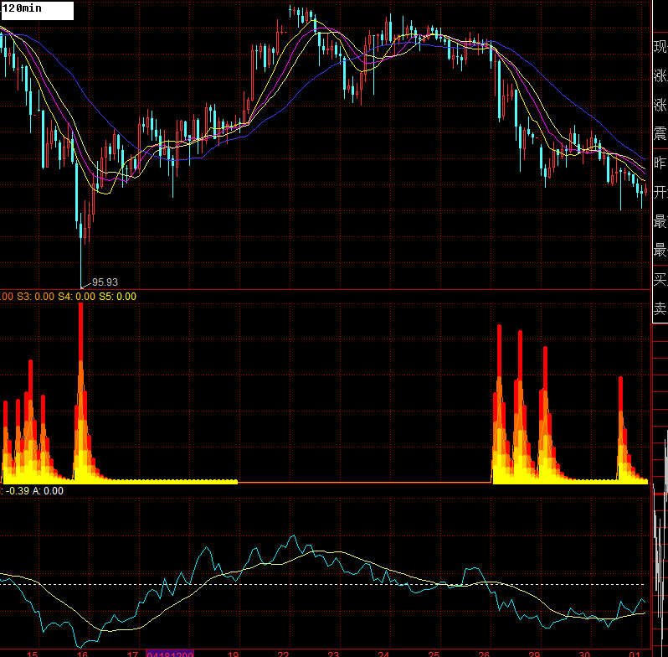Screen dimensions: 668x657
Task: Click the S5: 0.00 indicator value
Action: [x=117, y=296]
